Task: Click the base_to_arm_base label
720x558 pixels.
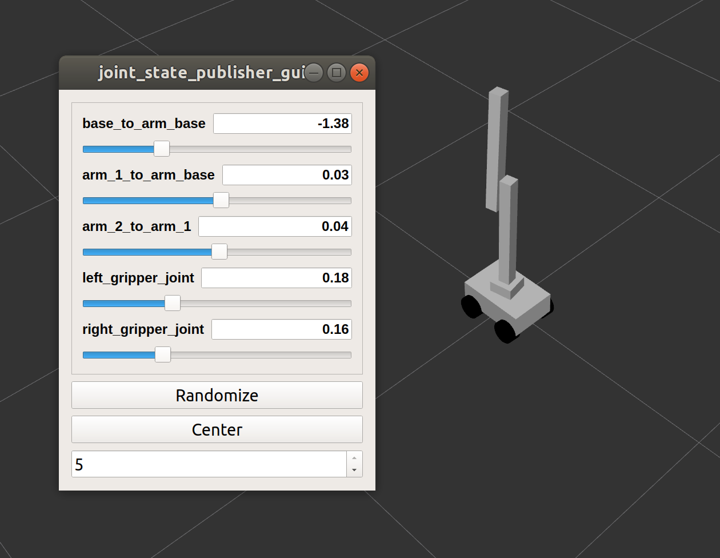Action: pyautogui.click(x=144, y=123)
